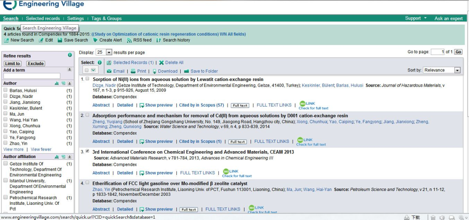This screenshot has width=469, height=220.
Task: Open the Settings tab
Action: 76,19
